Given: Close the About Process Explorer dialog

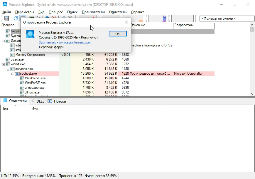Looking at the screenshot, I should (x=126, y=22).
